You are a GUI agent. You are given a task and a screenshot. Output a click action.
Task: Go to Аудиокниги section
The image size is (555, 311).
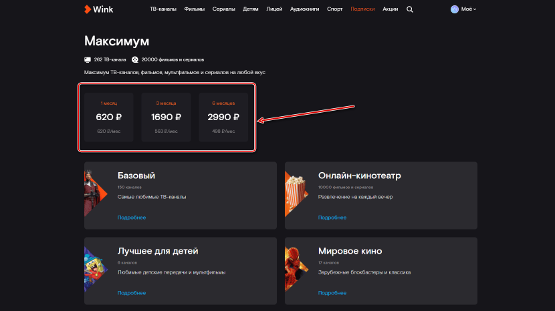pyautogui.click(x=306, y=10)
